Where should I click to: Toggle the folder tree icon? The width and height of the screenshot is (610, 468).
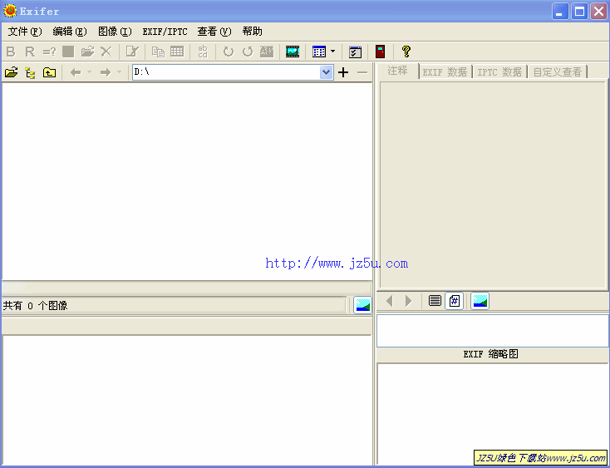[30, 72]
